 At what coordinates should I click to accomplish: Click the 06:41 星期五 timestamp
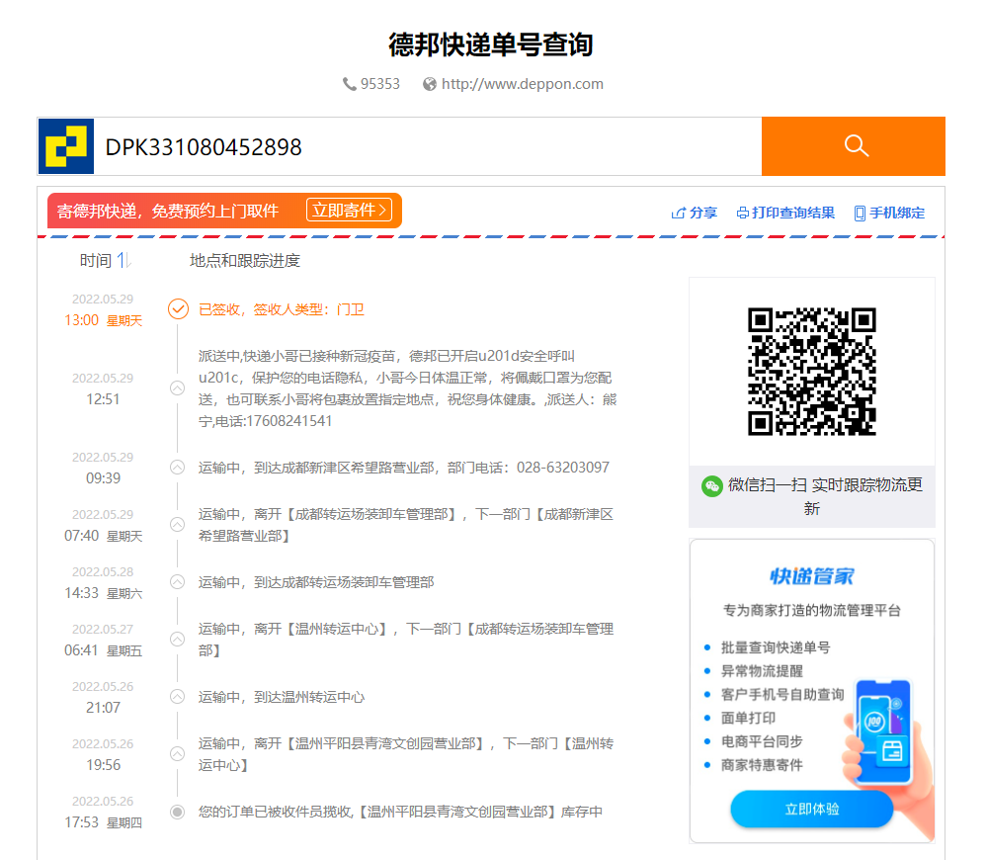(103, 649)
